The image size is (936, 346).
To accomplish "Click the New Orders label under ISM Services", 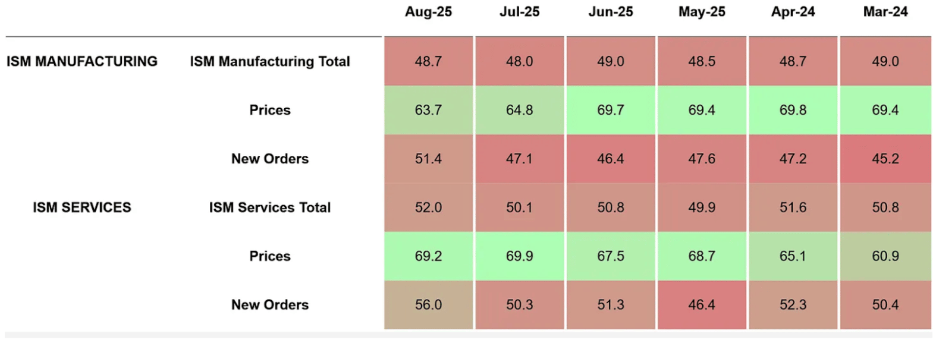I will tap(270, 305).
